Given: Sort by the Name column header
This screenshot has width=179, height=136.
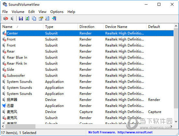Looking at the screenshot, I should (x=22, y=26).
